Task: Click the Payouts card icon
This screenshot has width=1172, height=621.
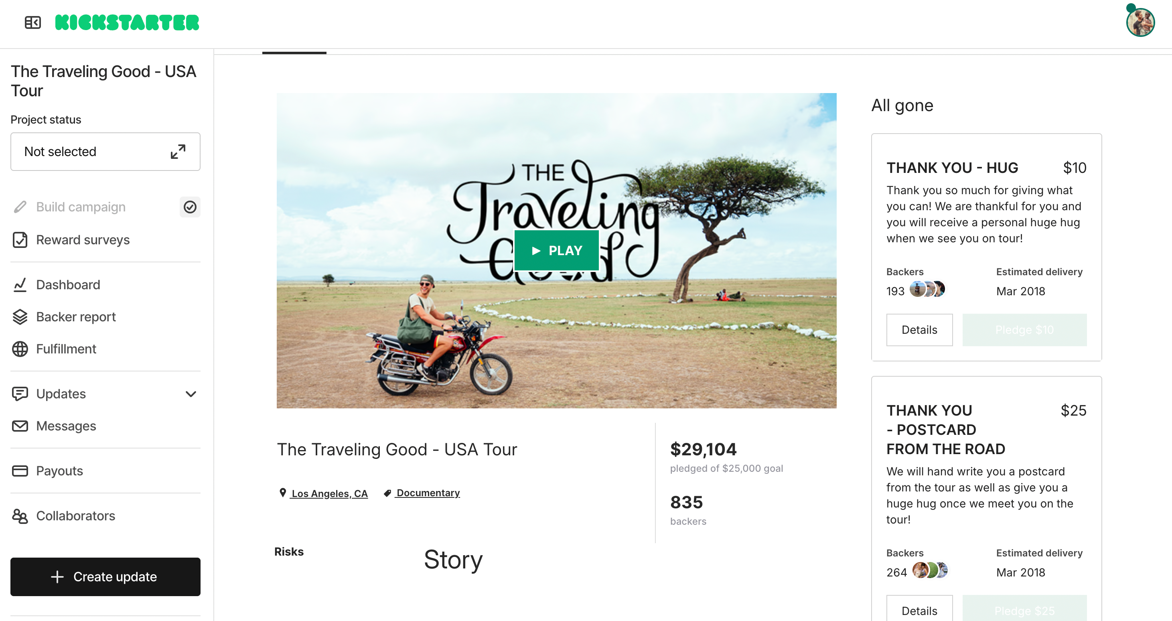Action: (20, 471)
